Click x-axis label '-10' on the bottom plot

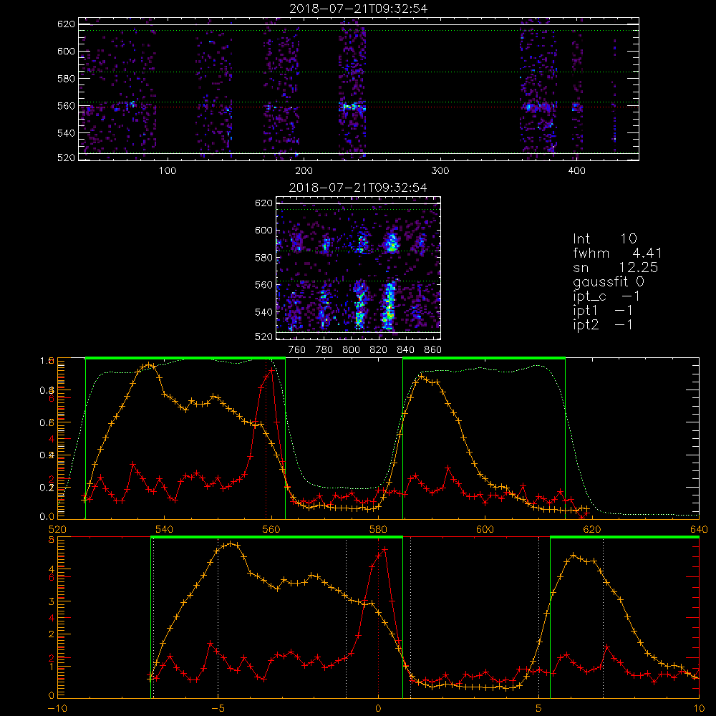[x=57, y=708]
